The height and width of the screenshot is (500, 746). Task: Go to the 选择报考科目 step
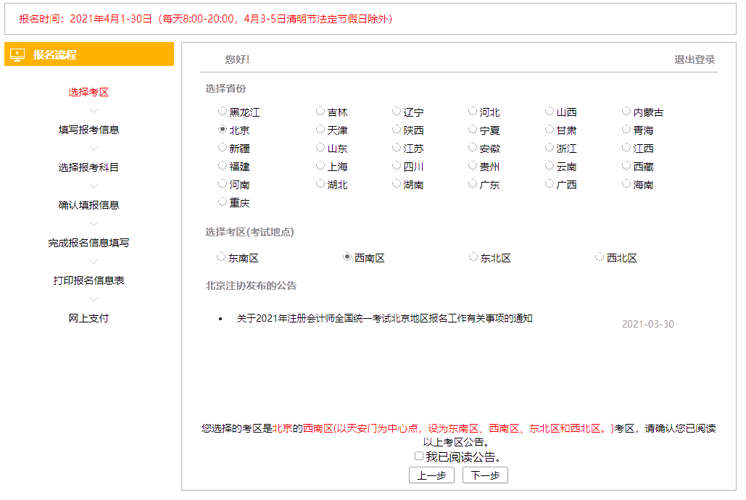tap(88, 167)
